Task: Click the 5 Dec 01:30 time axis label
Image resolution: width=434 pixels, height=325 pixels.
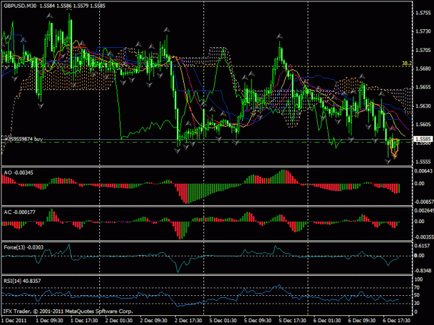Action: point(223,320)
